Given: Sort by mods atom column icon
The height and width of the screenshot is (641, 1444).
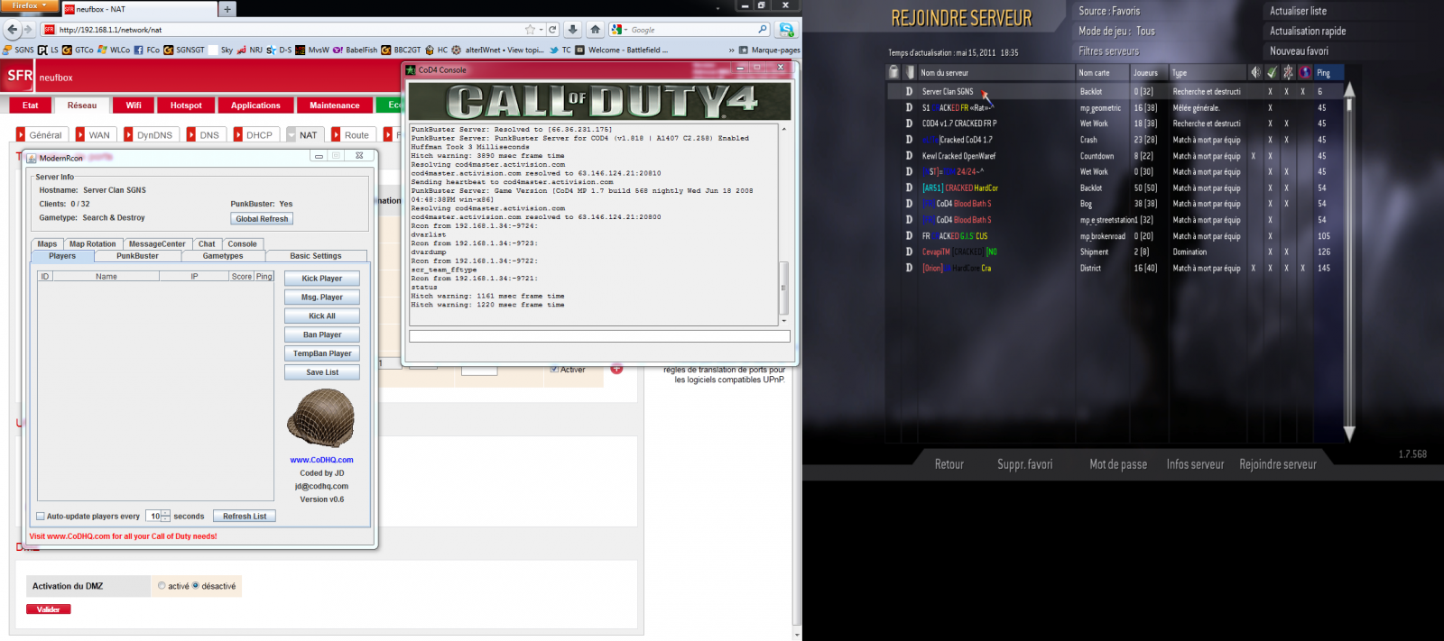Looking at the screenshot, I should 1288,72.
